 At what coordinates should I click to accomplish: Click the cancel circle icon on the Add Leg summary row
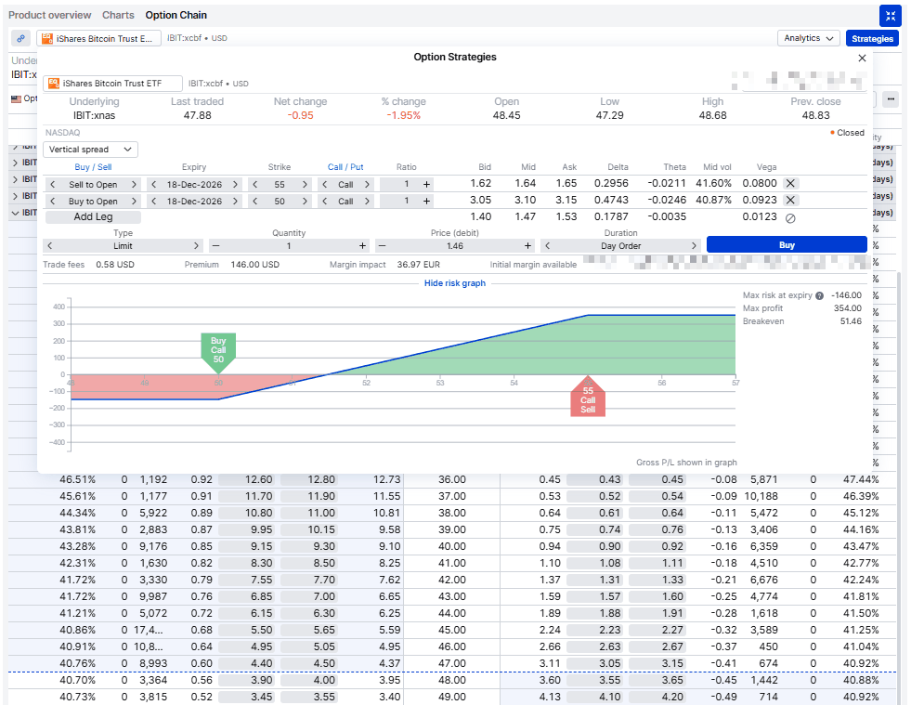tap(790, 218)
